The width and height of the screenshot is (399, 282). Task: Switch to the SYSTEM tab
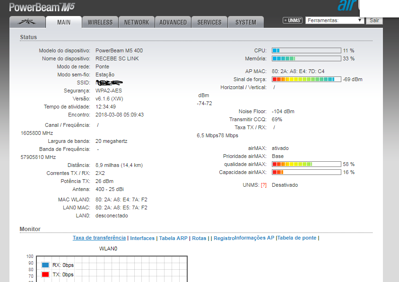tap(246, 22)
